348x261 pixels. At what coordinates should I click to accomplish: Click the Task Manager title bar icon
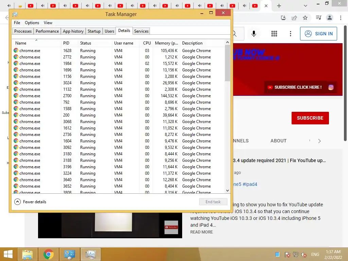click(15, 14)
